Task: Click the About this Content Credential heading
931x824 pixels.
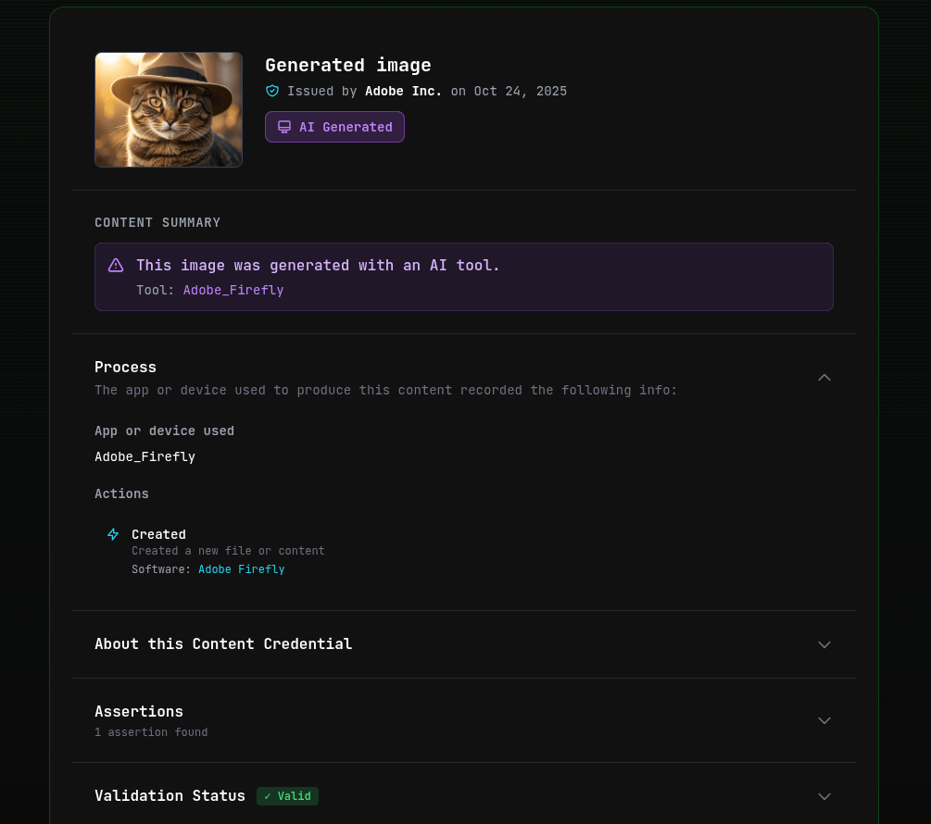Action: [x=223, y=643]
